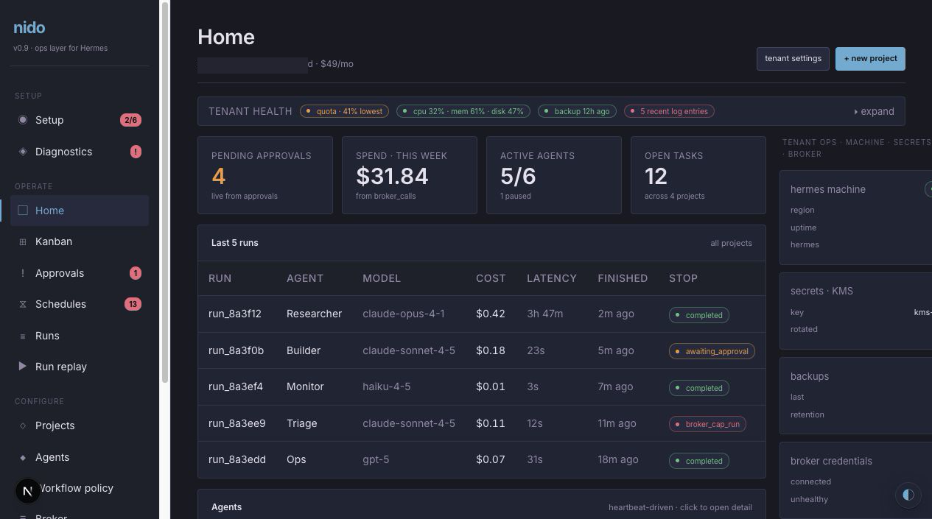Screen dimensions: 932x519
Task: Open Workflow policy in sidebar
Action: (x=80, y=488)
